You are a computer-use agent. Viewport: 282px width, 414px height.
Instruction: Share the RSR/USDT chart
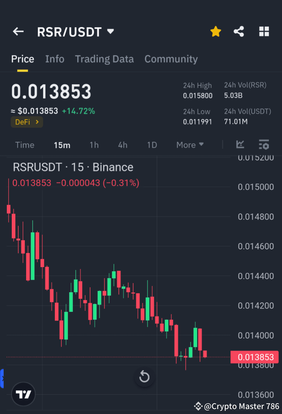coord(239,31)
